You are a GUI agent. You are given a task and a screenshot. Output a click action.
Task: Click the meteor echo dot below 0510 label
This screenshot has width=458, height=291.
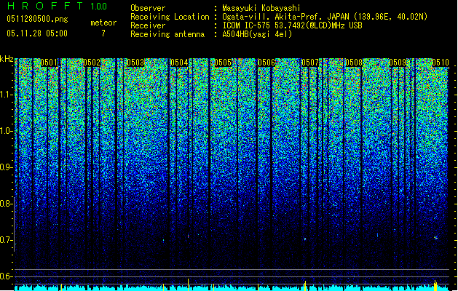436,238
